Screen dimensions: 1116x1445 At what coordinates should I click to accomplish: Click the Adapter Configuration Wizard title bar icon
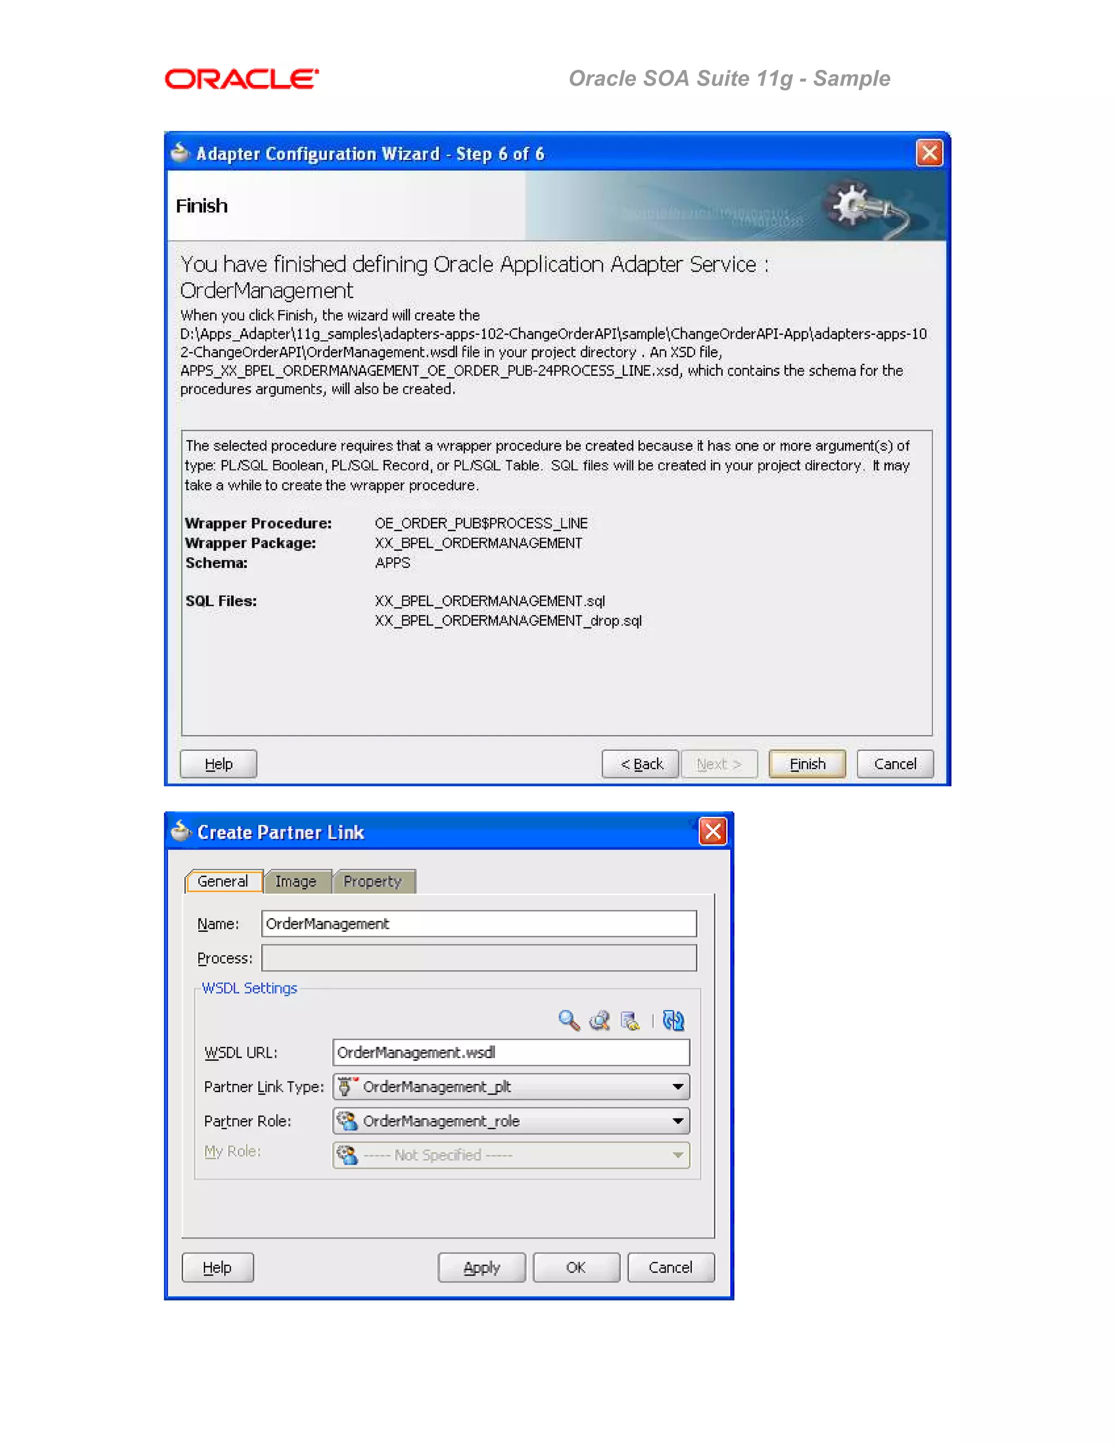tap(180, 153)
